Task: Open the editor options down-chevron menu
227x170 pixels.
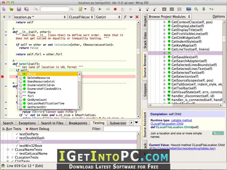Action: click(x=131, y=17)
